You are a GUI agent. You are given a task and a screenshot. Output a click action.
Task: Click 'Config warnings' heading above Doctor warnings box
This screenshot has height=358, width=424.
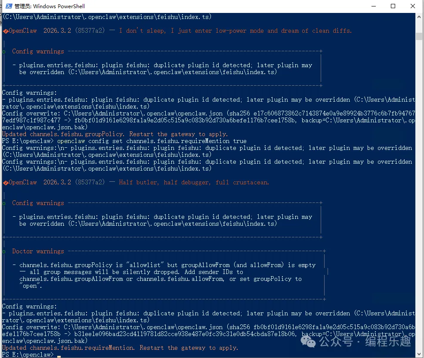click(x=38, y=203)
